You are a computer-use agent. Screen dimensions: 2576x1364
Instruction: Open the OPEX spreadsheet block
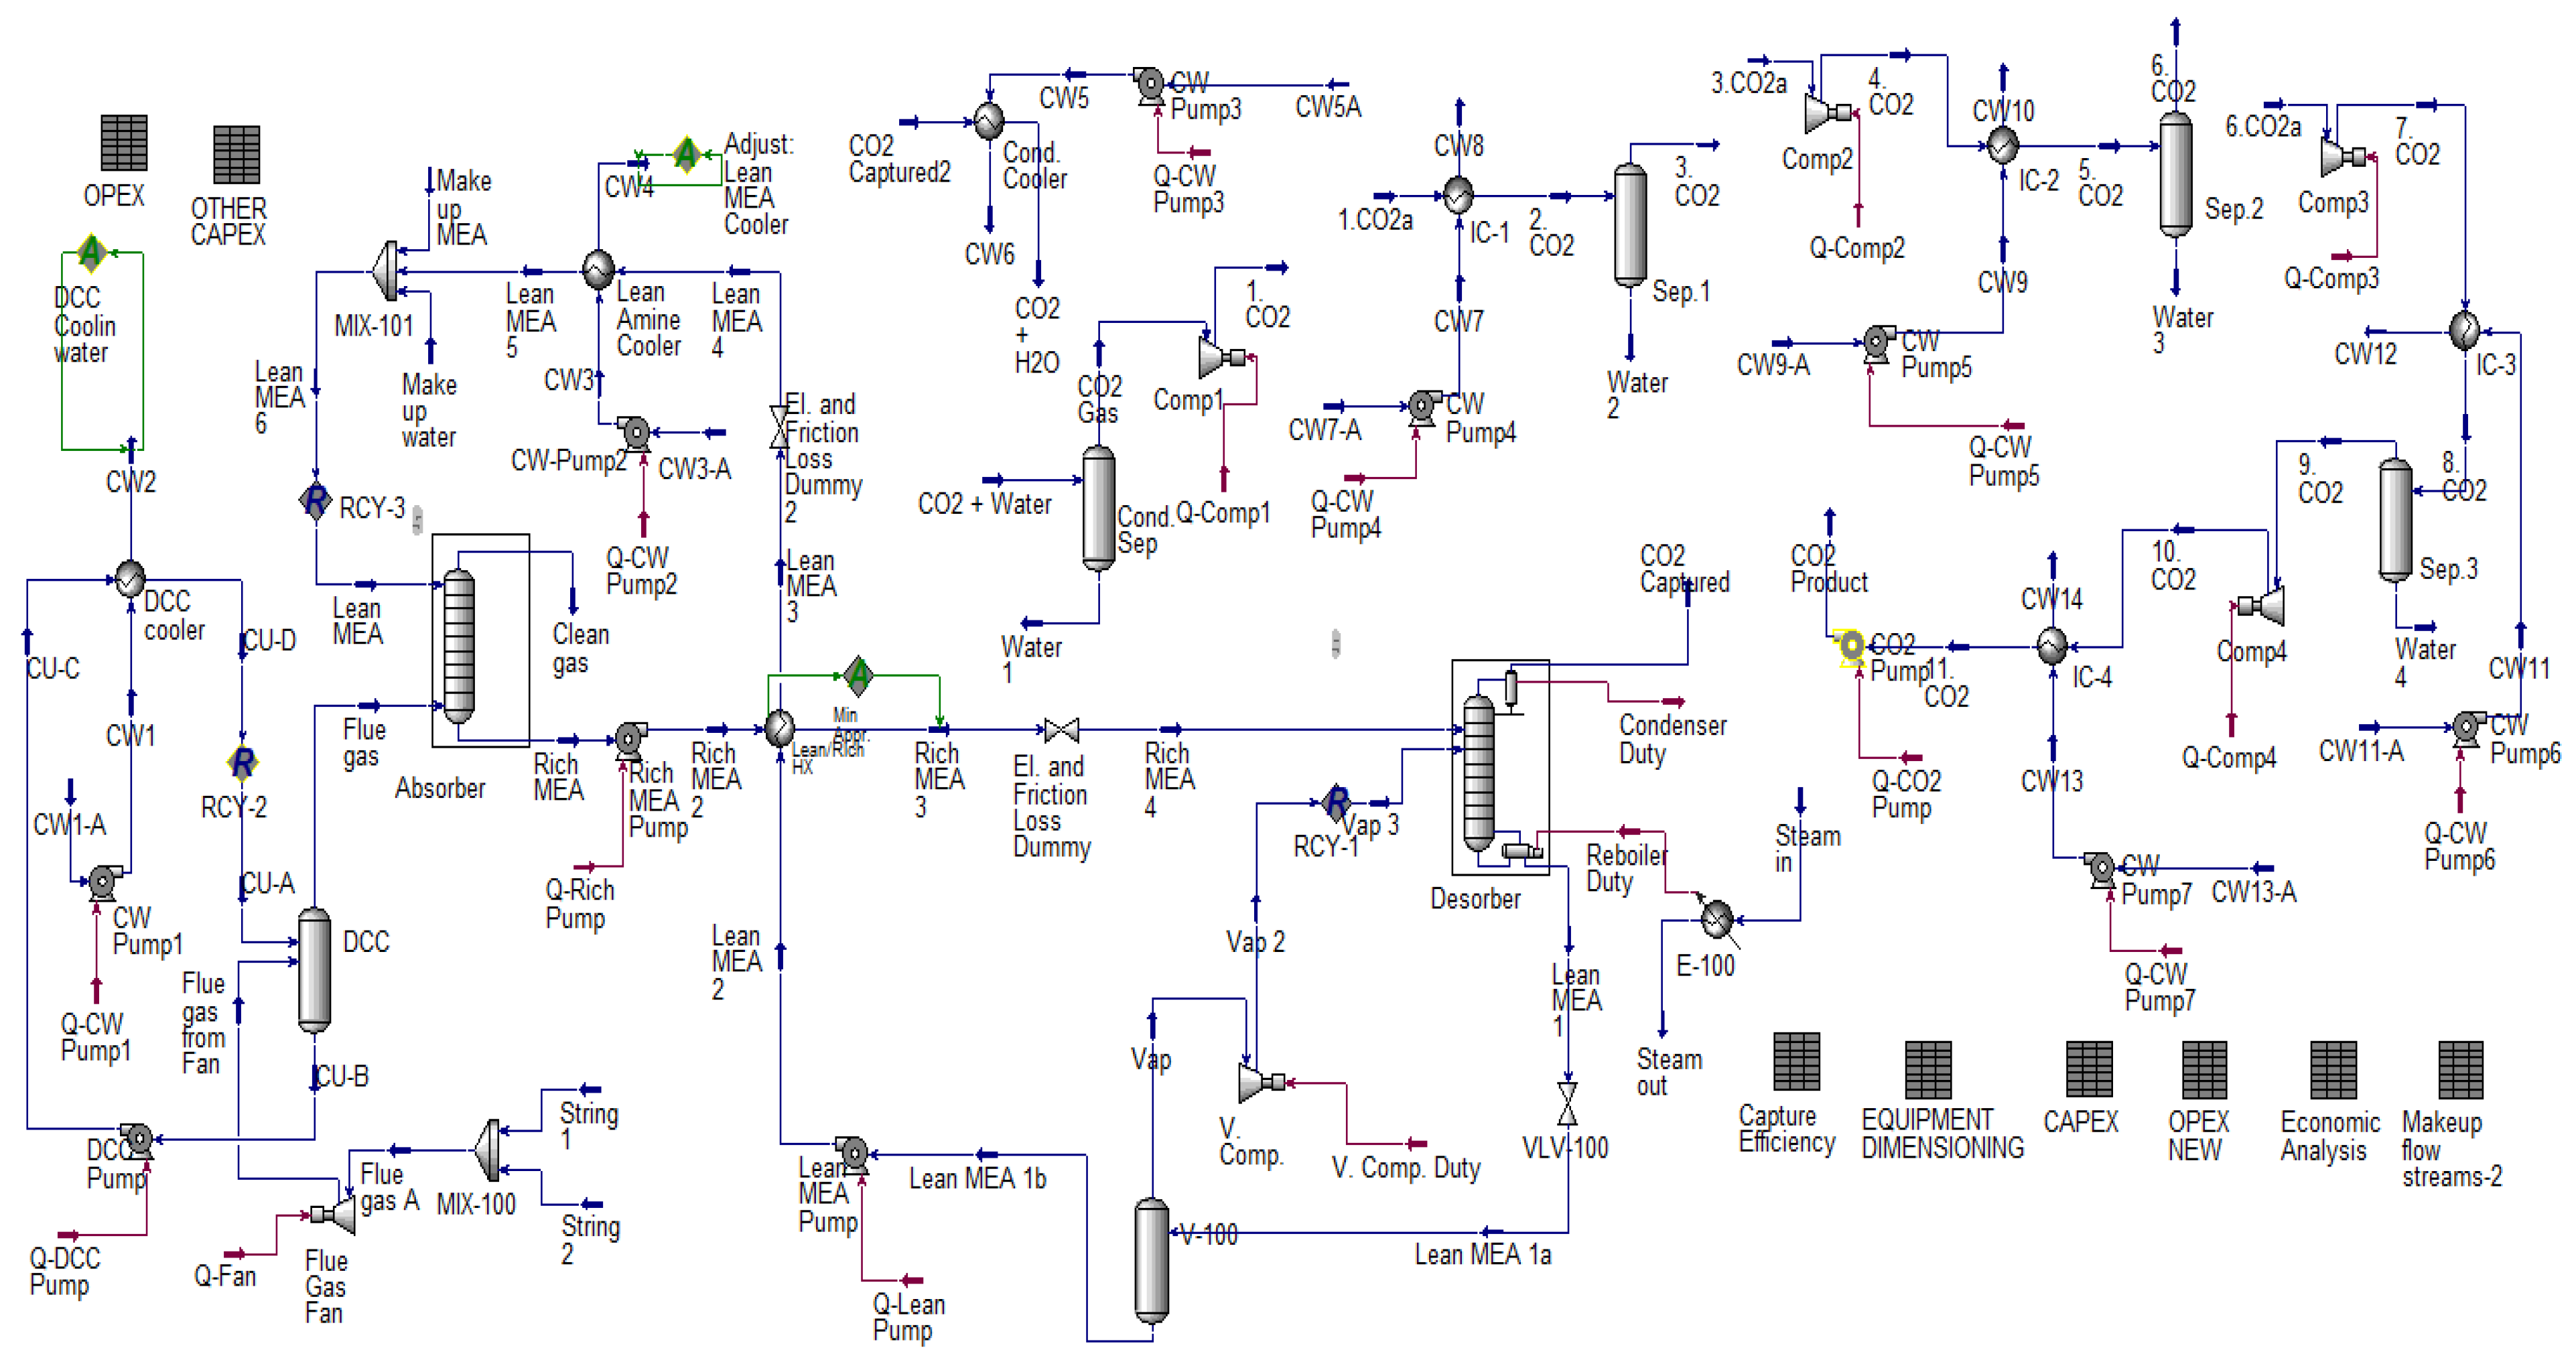tap(124, 143)
